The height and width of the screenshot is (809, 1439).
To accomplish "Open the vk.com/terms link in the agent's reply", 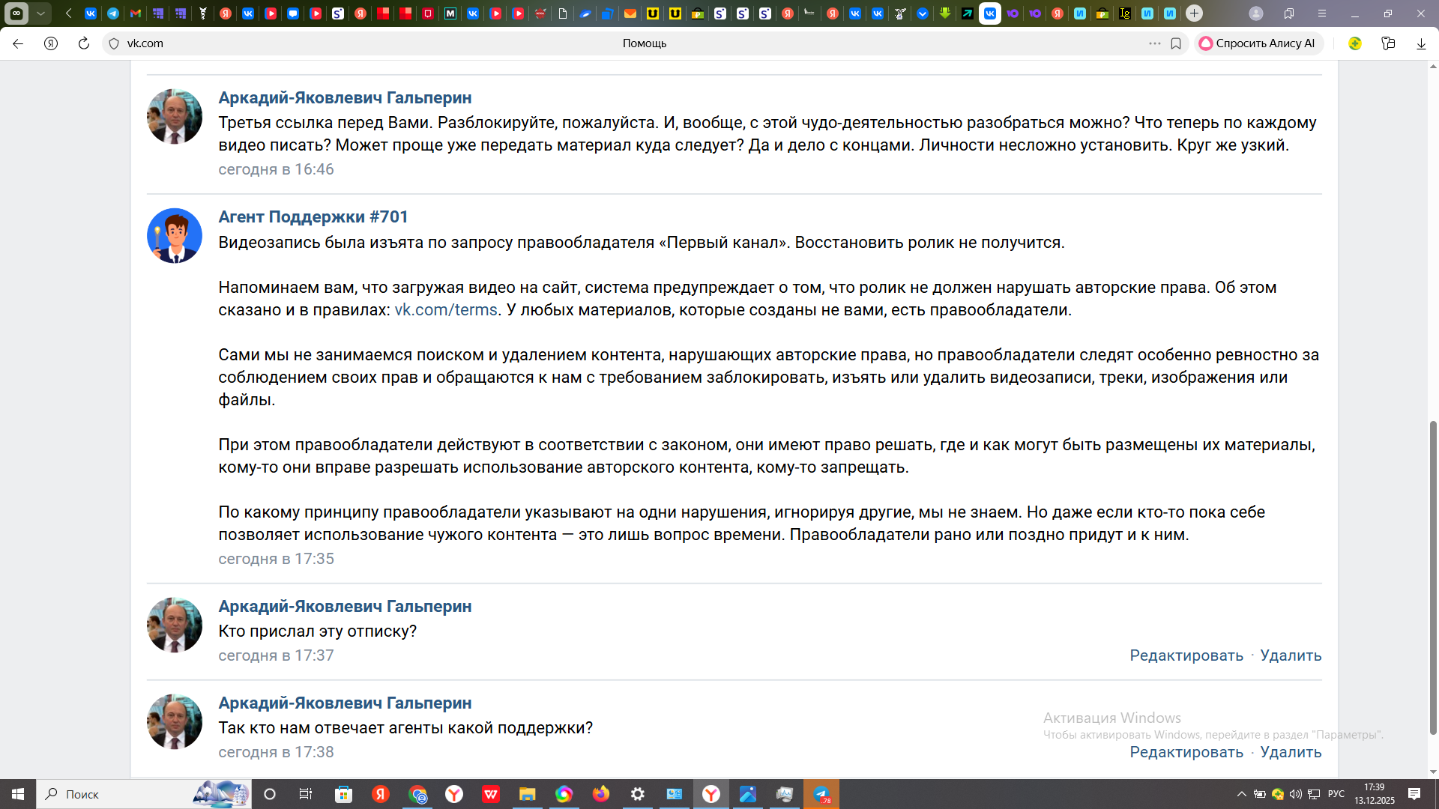I will coord(446,310).
